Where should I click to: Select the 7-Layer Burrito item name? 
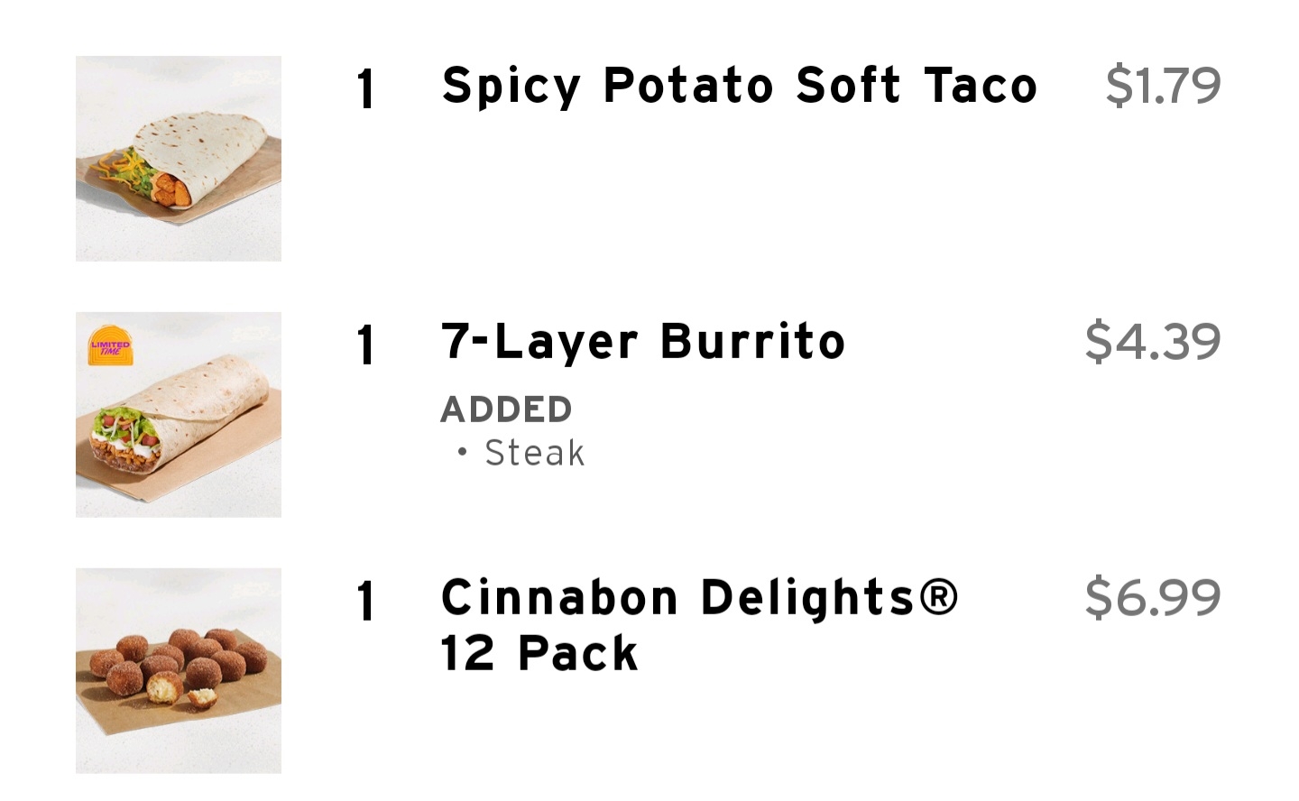click(643, 343)
